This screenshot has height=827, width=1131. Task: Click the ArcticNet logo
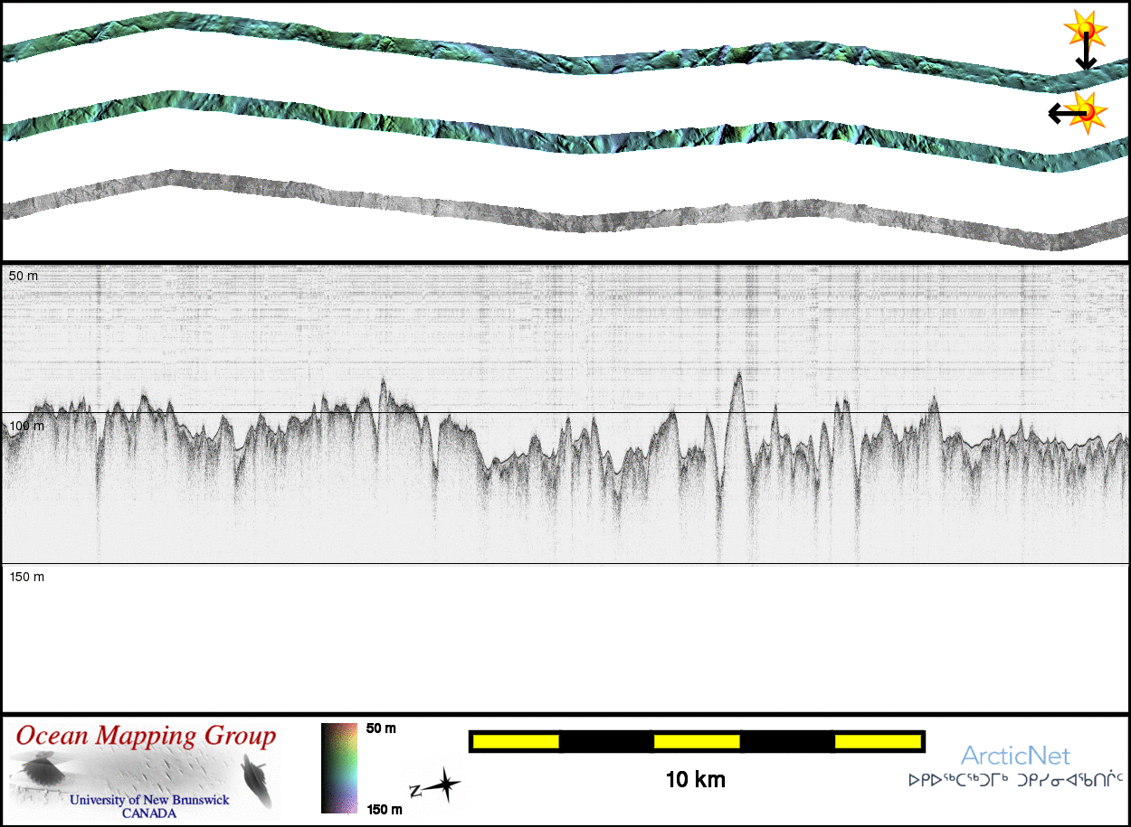1015,756
